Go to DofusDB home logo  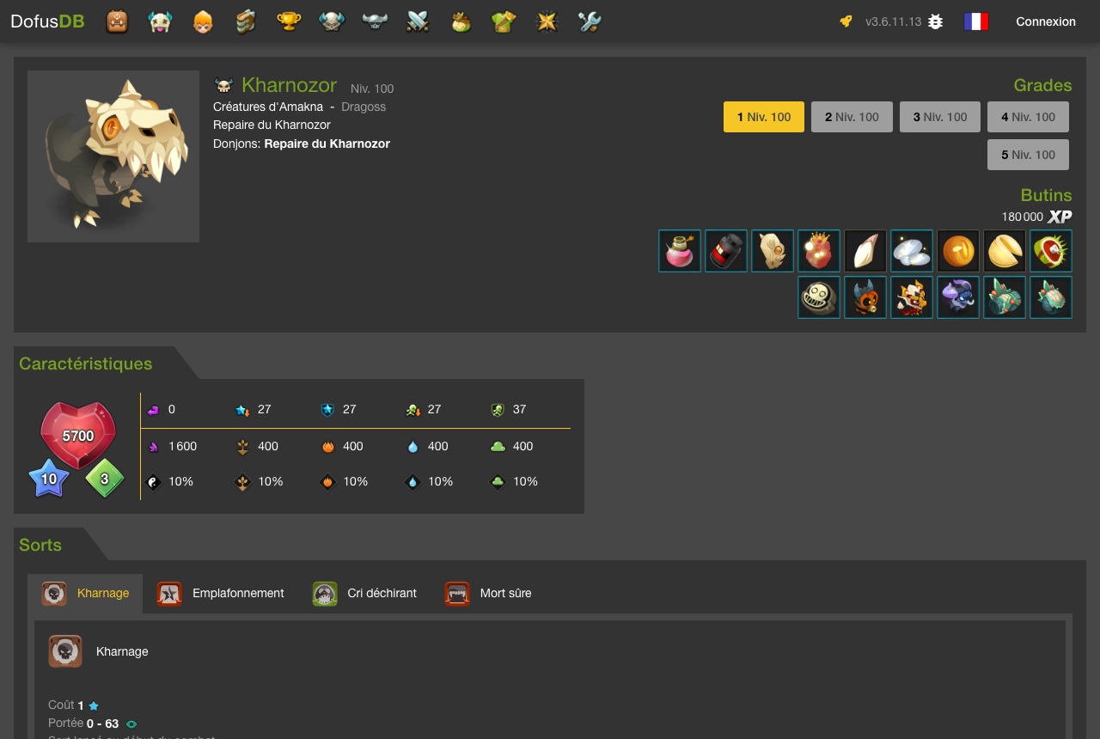(47, 21)
